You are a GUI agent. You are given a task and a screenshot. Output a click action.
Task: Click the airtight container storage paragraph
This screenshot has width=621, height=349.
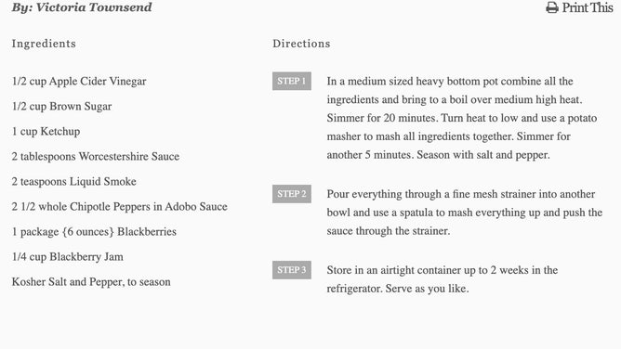pos(443,279)
